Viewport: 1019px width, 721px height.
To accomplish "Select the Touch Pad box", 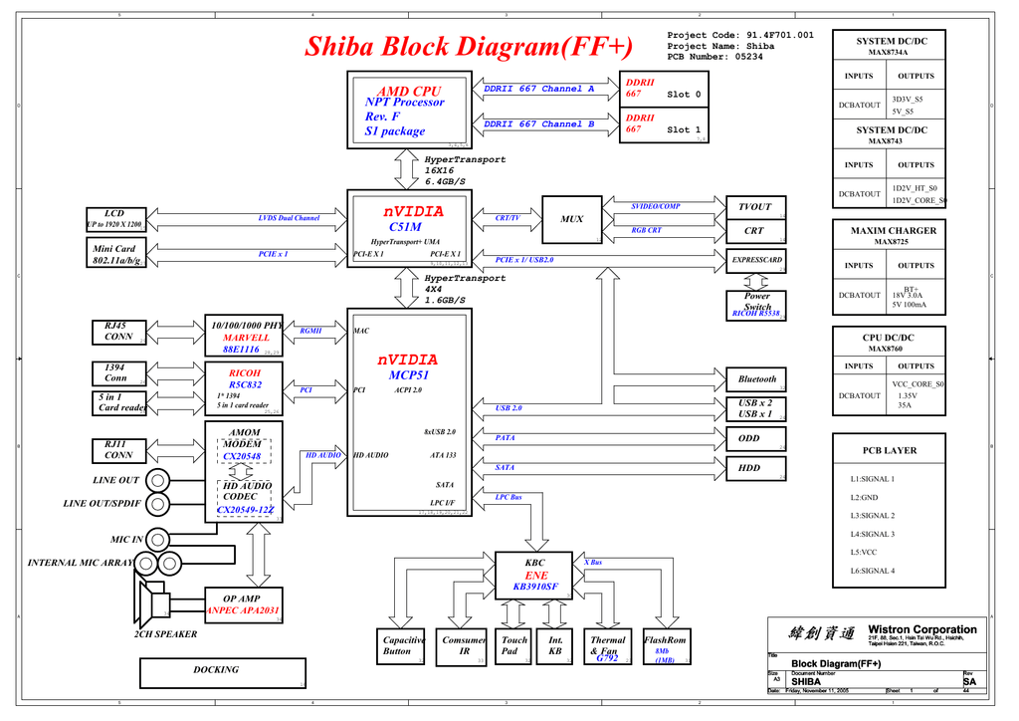I will (x=513, y=646).
